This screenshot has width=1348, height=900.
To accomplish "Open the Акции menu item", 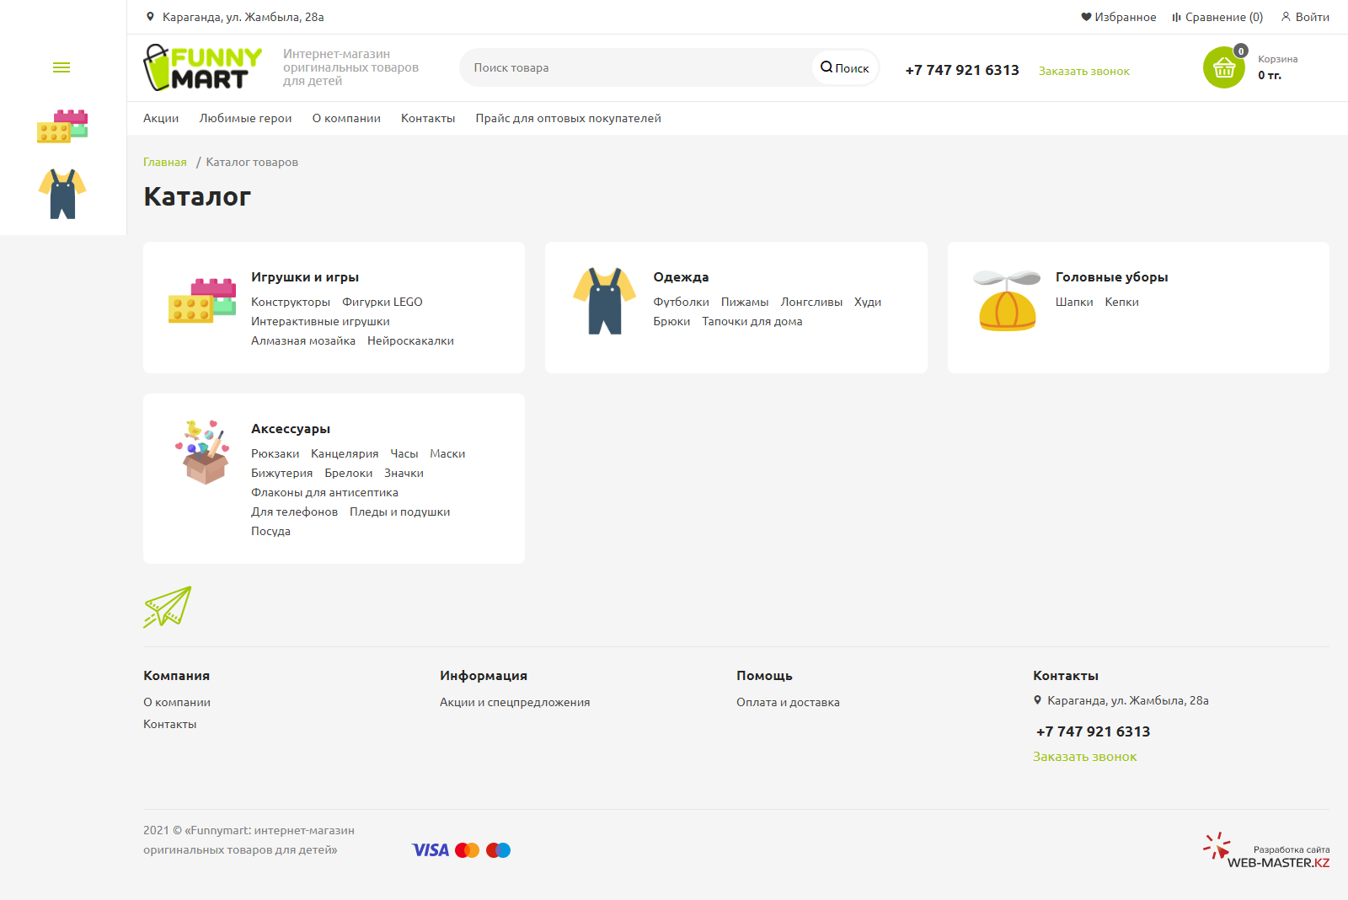I will click(161, 118).
